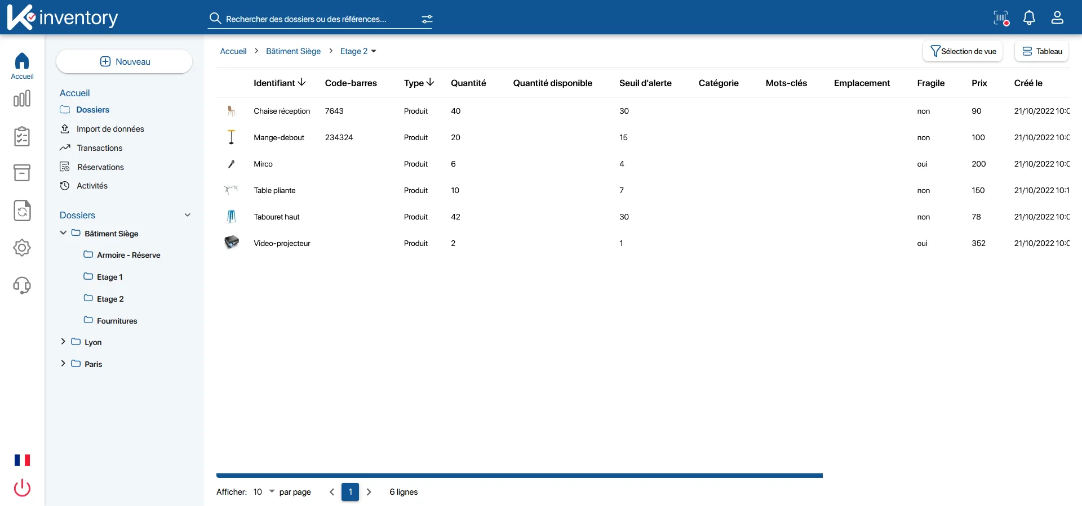
Task: Click the Chaise réception thumbnail
Action: (x=231, y=111)
